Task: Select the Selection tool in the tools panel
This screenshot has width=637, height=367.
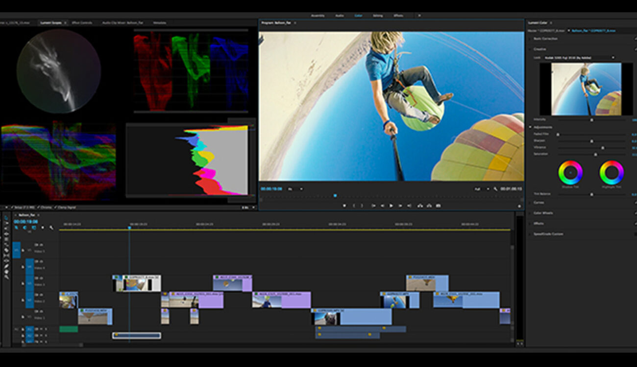Action: pos(6,218)
